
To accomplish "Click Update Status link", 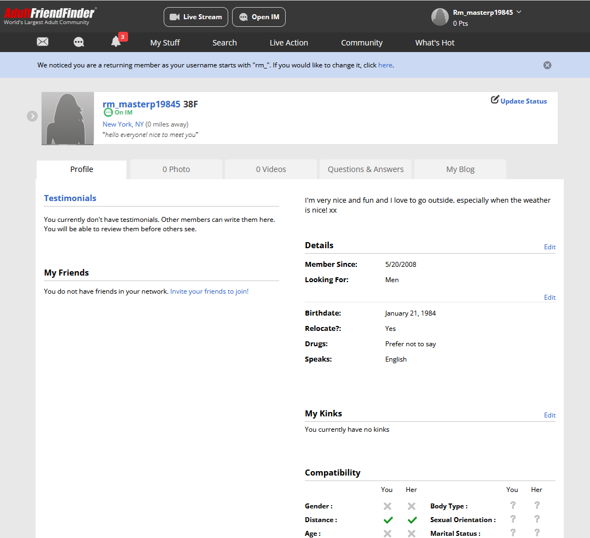I will [x=523, y=101].
